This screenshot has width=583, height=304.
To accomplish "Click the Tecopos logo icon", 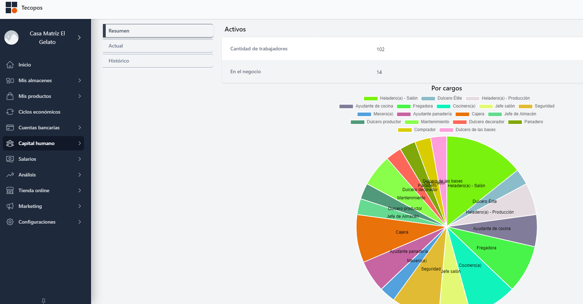I will click(x=11, y=8).
